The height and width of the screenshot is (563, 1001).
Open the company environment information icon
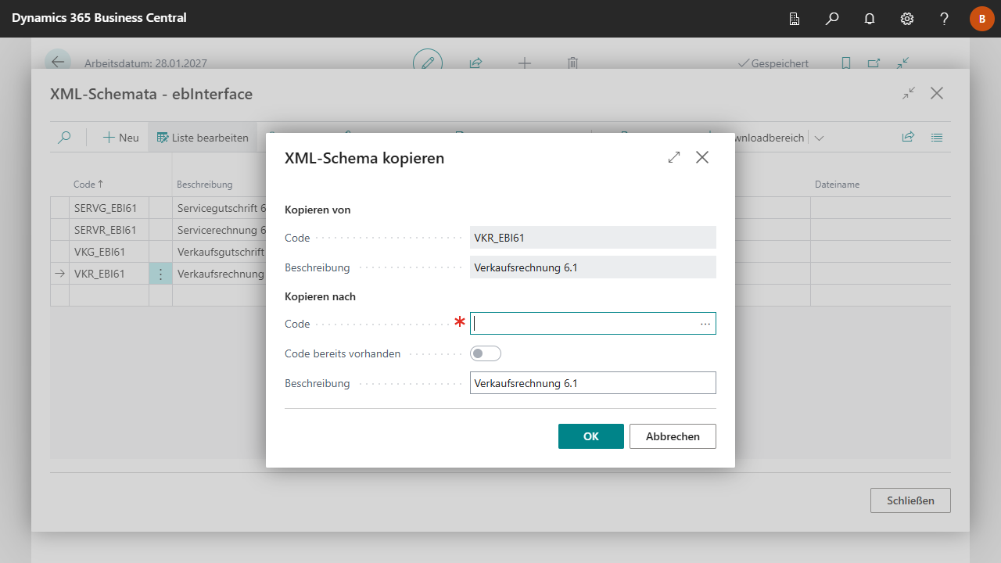click(795, 19)
